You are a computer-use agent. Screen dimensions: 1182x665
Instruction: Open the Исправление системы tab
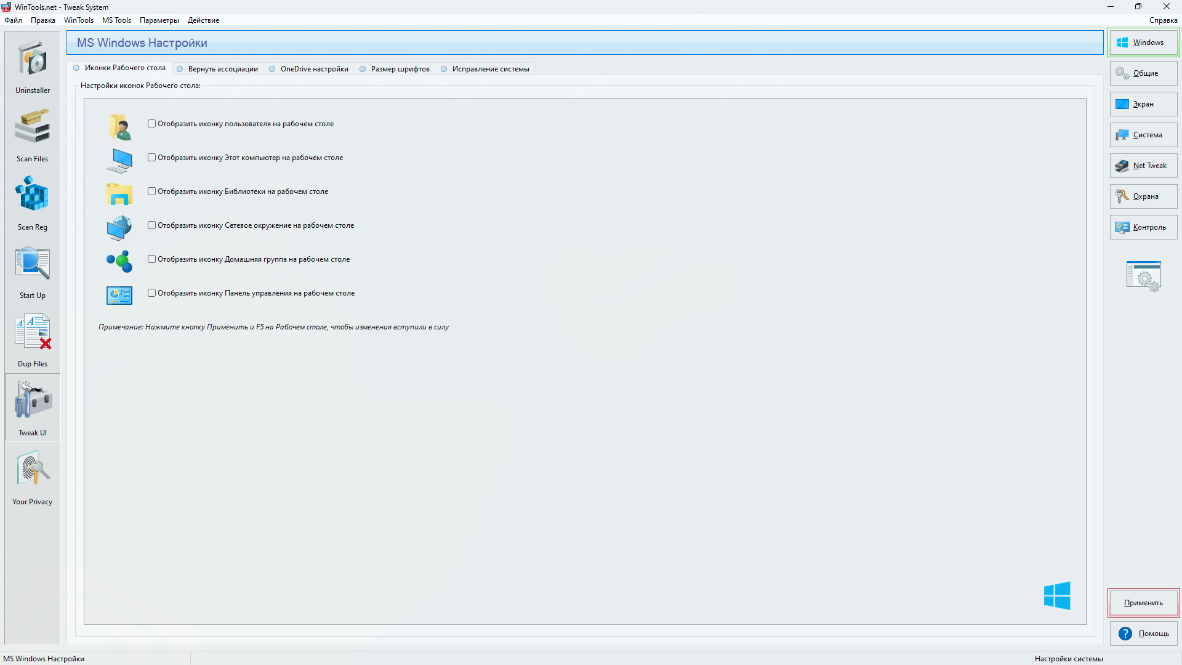[485, 69]
